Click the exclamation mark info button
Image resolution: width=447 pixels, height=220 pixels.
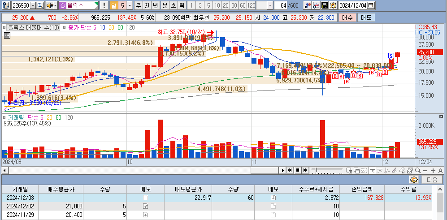click(104, 5)
